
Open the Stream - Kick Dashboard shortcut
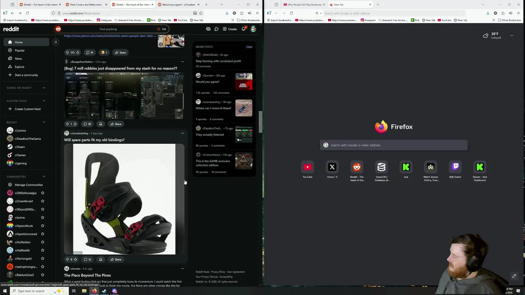[480, 171]
